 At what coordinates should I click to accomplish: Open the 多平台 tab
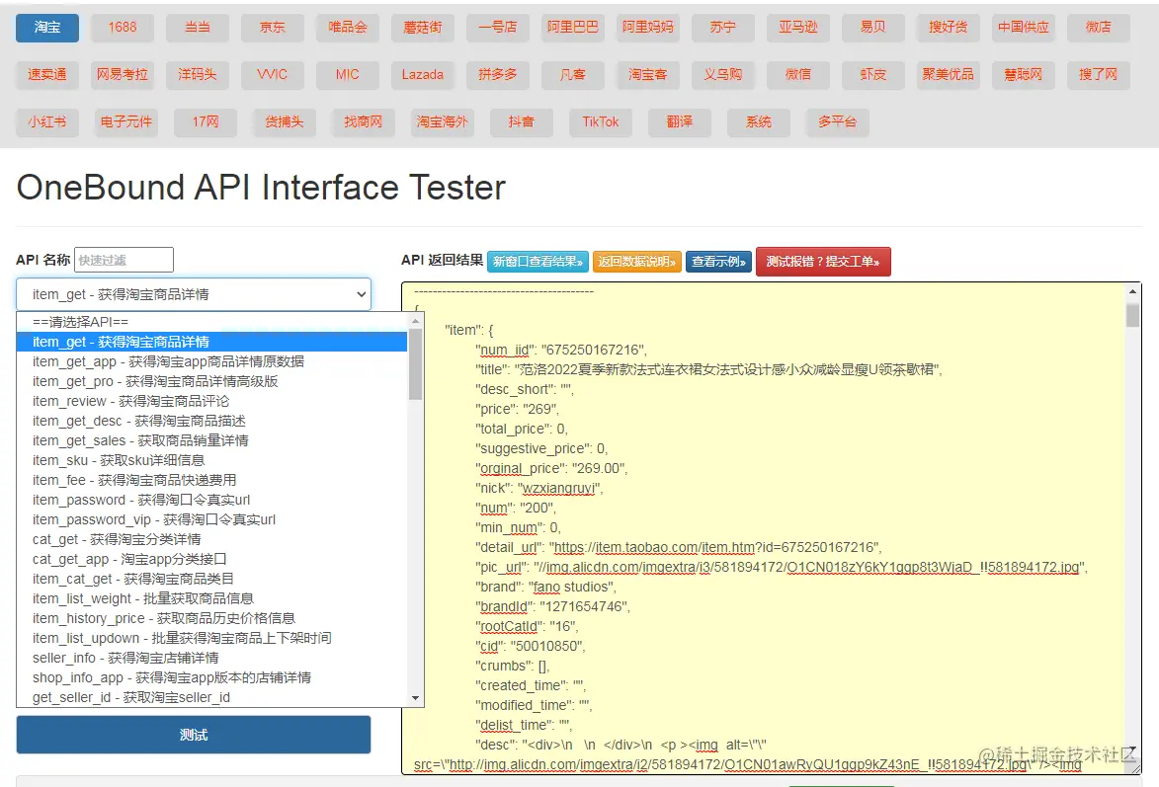pos(837,121)
